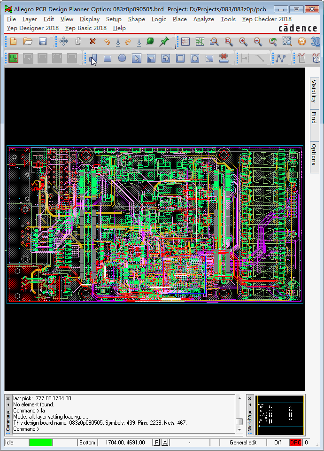Viewport: 324px width, 451px height.
Task: Close the WorldView panel
Action: (250, 399)
